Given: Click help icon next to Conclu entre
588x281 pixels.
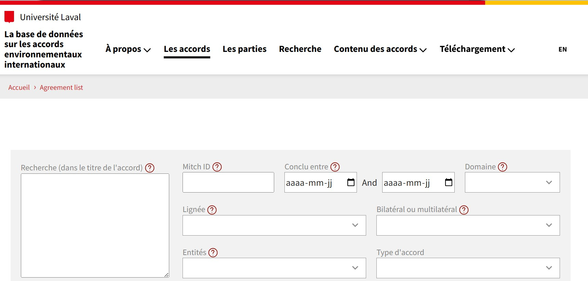Looking at the screenshot, I should [335, 167].
